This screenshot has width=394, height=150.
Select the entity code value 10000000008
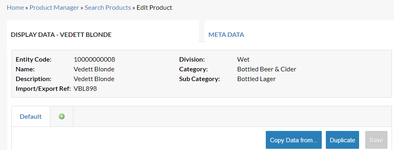[95, 60]
